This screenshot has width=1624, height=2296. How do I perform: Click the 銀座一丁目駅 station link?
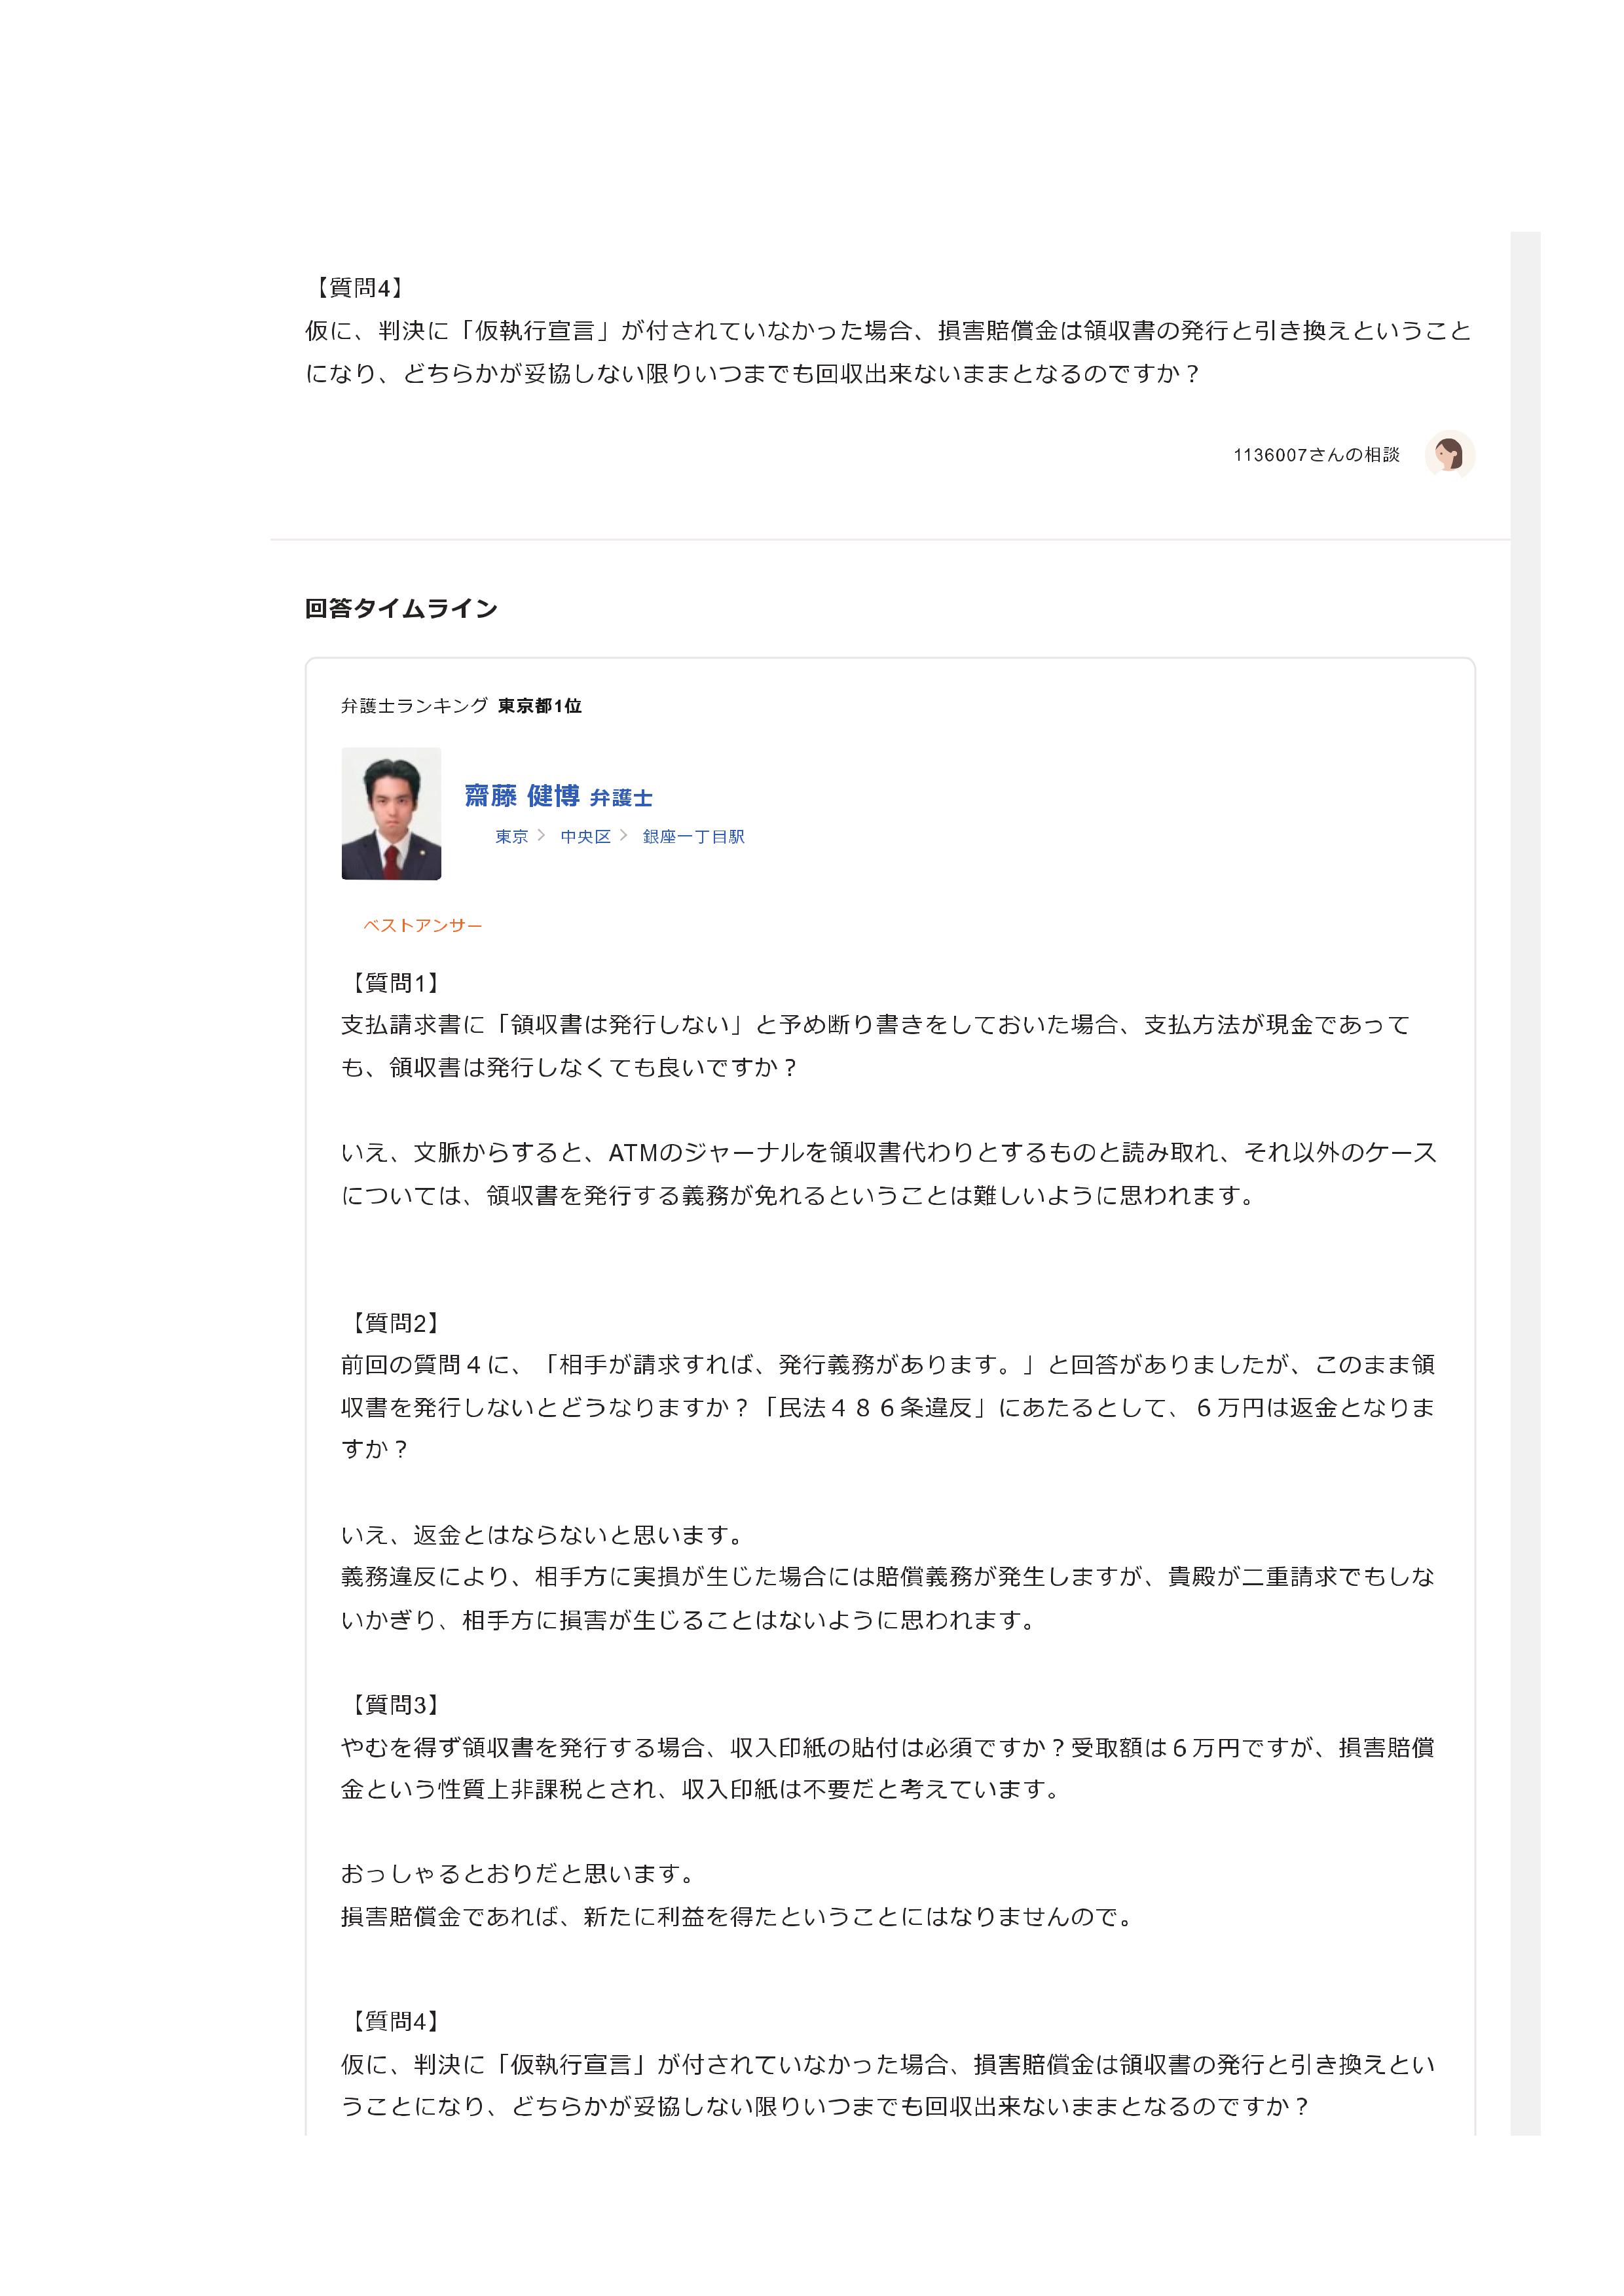point(693,837)
